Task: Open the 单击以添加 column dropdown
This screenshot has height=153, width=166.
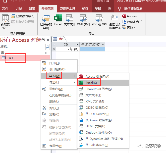Action: point(103,45)
